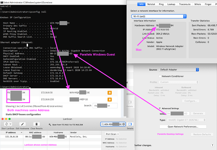
Task: Click Clear Results trash icon
Action: point(36,124)
